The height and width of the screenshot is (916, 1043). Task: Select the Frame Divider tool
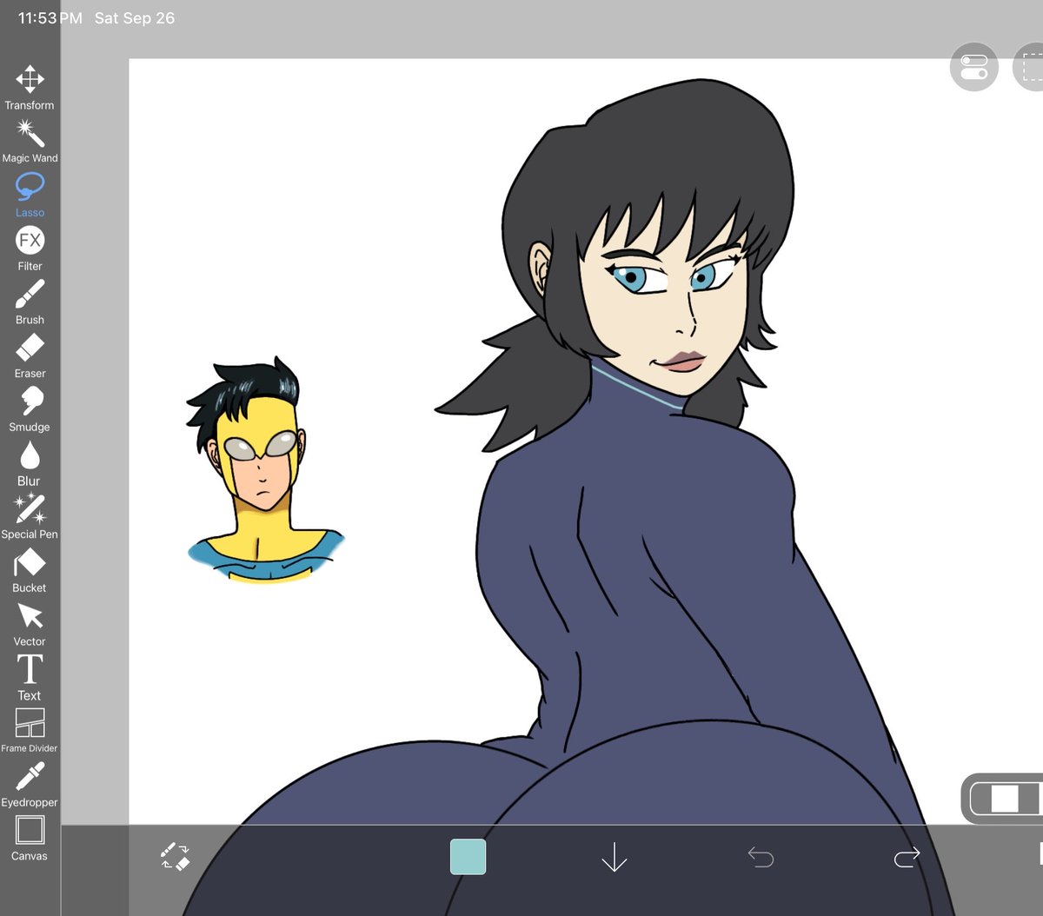(30, 730)
